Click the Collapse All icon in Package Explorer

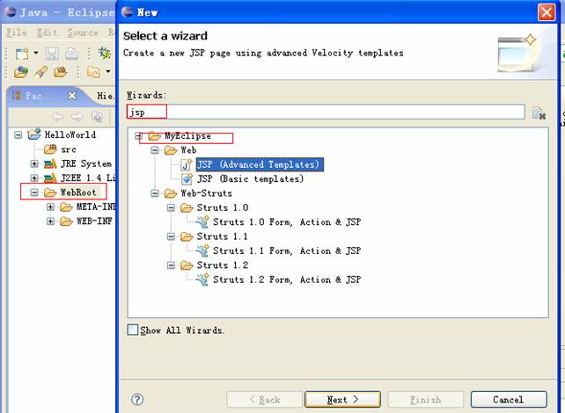click(x=98, y=117)
